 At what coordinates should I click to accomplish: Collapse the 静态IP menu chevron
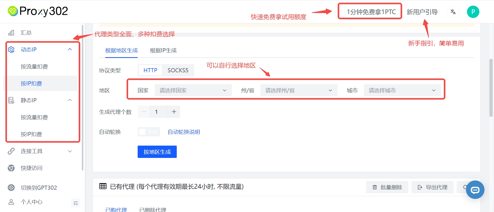[70, 100]
